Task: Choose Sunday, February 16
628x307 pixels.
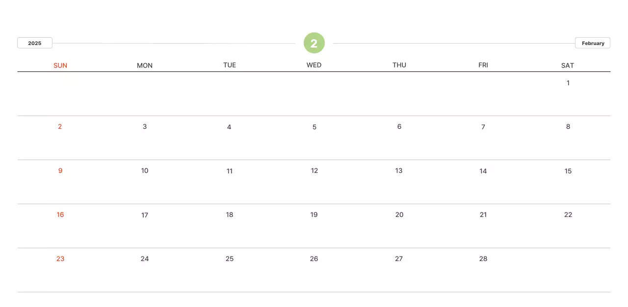Action: (x=60, y=214)
